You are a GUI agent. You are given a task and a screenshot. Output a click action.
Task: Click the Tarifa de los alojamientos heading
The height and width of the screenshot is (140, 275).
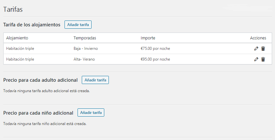pos(32,25)
